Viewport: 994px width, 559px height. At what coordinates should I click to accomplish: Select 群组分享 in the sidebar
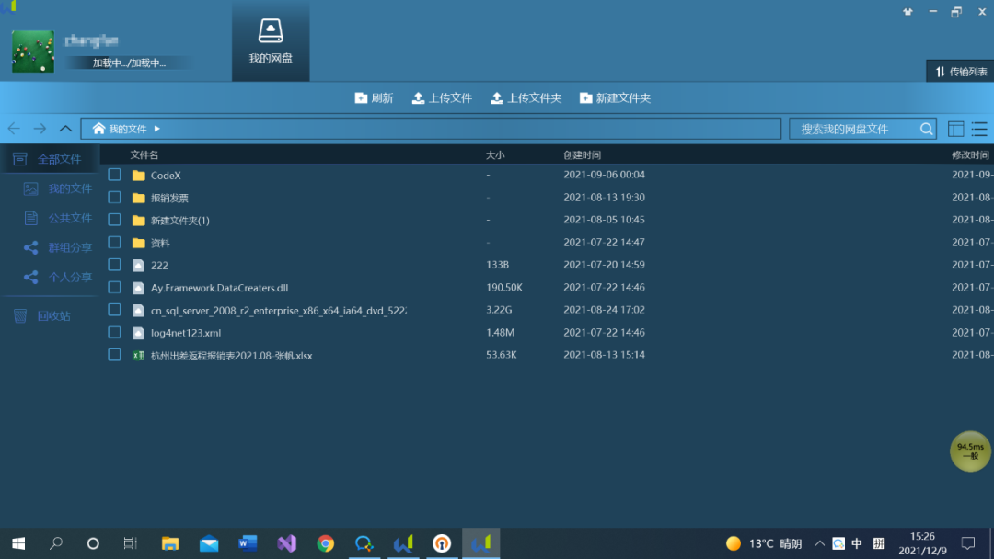pos(70,247)
